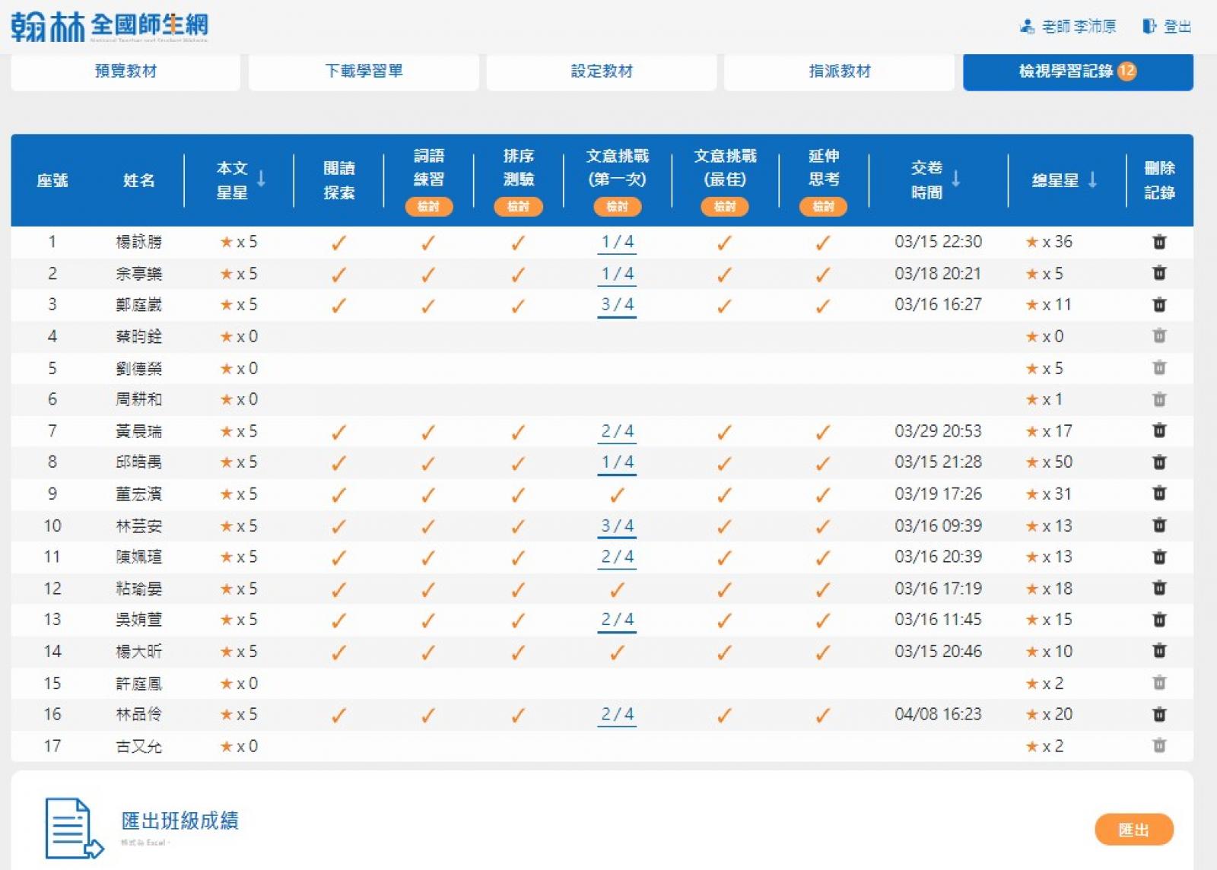Select the 設定教材 tab
Screen dimensions: 1217x870
coord(601,71)
